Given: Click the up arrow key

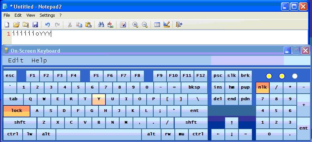Looking at the screenshot, I should pyautogui.click(x=231, y=123).
